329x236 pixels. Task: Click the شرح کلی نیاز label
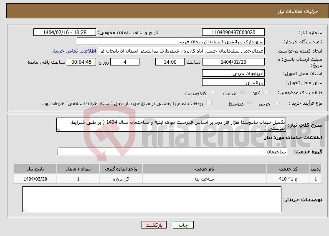click(305, 125)
